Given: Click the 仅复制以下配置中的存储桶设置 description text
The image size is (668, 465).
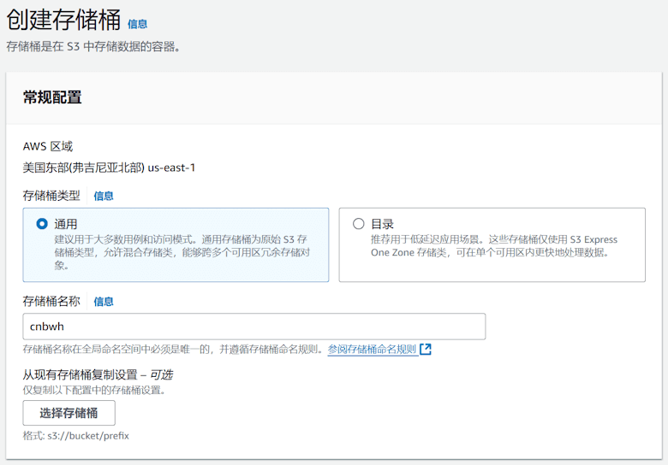Looking at the screenshot, I should click(94, 390).
